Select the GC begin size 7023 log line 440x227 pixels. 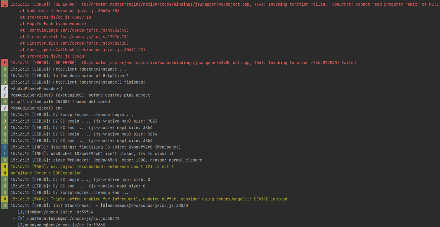pyautogui.click(x=84, y=121)
